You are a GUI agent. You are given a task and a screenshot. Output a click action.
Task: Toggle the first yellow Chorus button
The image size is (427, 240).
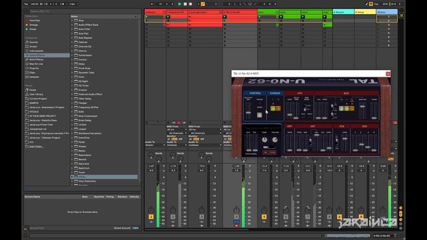click(273, 108)
